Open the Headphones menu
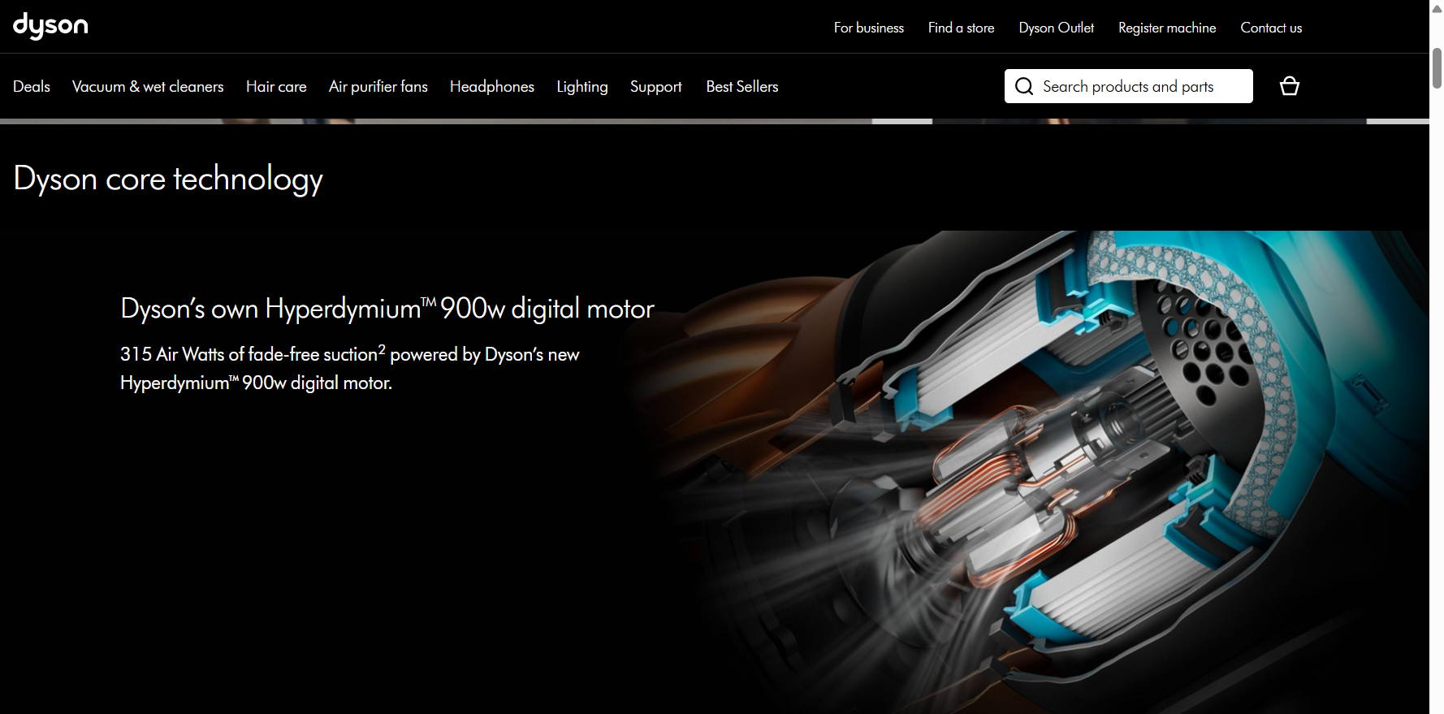Screen dimensions: 1444x714 pyautogui.click(x=491, y=86)
